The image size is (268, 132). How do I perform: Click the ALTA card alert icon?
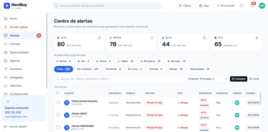coord(99,38)
